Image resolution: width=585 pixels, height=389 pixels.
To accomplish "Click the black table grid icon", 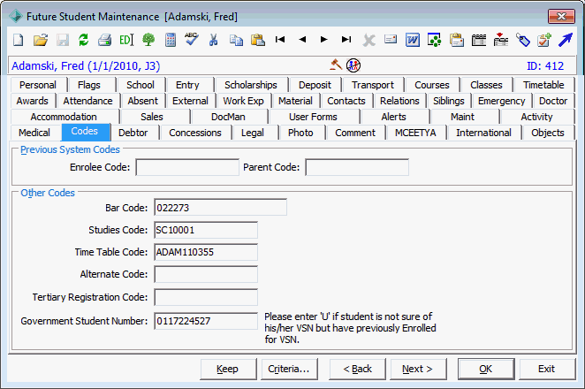I will click(479, 40).
